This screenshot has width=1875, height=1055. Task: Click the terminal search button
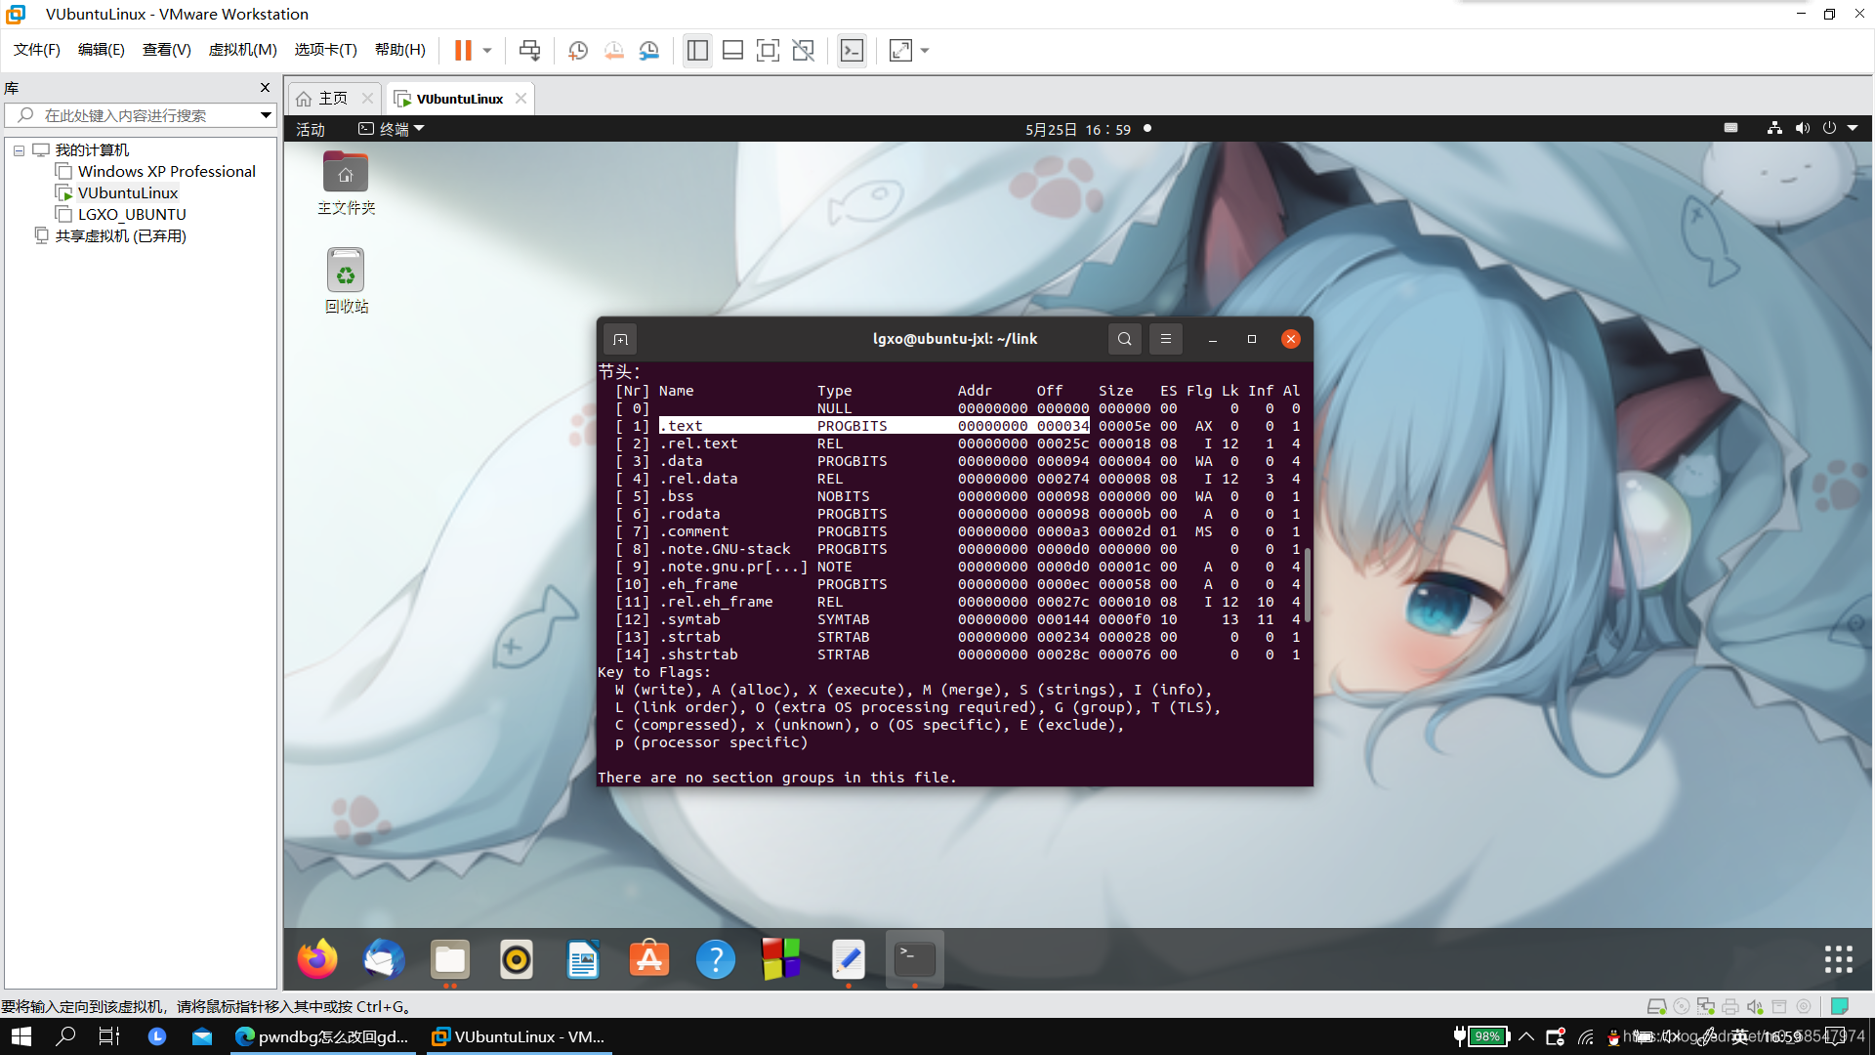1125,339
